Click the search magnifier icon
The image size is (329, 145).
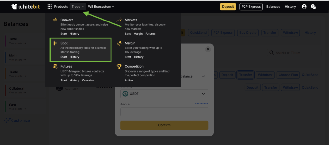pos(271,53)
